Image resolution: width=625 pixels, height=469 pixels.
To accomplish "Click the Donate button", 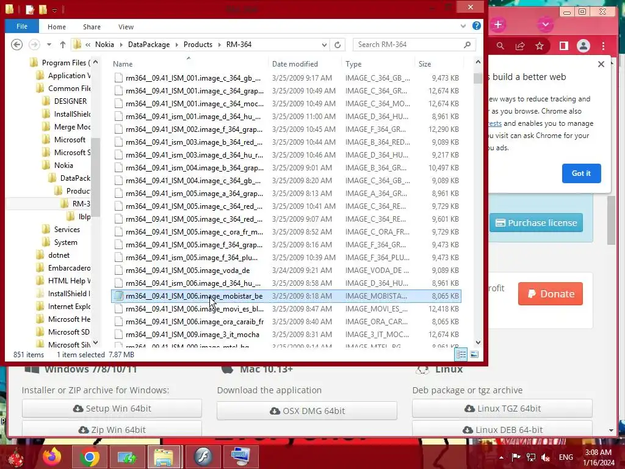I will [x=551, y=294].
